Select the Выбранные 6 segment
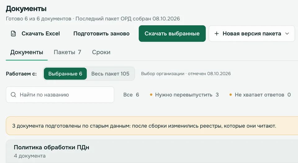 tap(65, 73)
